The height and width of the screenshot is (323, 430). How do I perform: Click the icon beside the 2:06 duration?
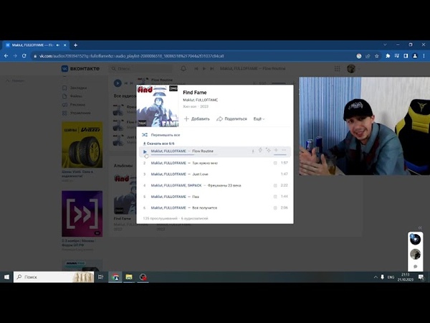[275, 208]
